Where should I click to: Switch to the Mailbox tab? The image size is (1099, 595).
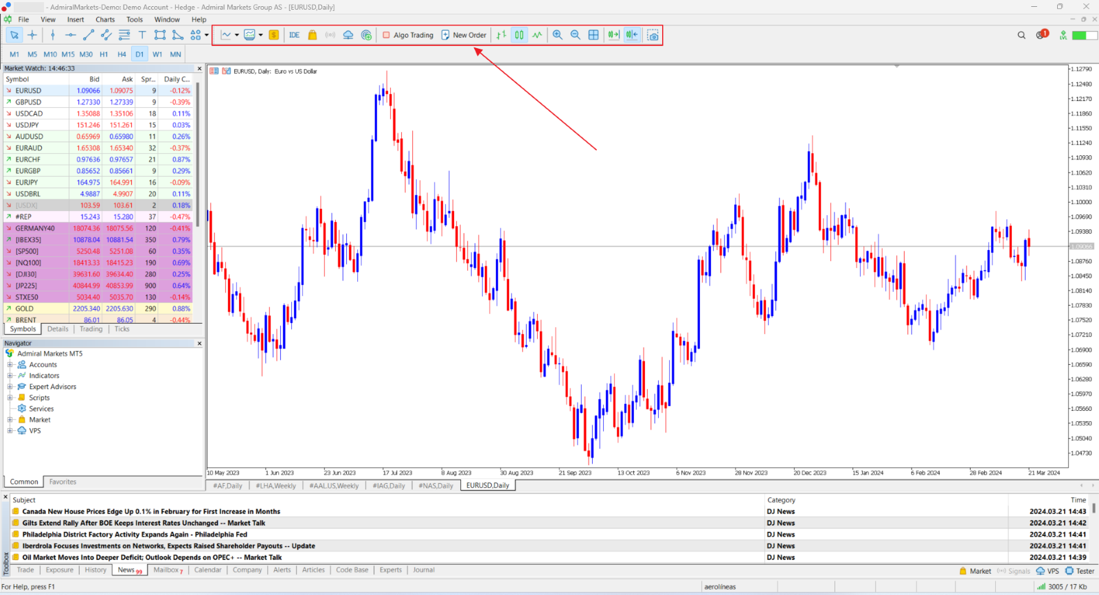[168, 570]
